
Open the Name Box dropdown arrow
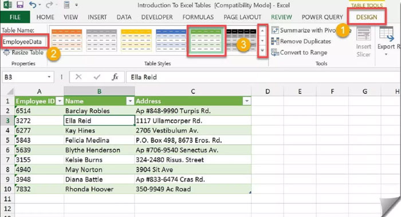coord(49,77)
